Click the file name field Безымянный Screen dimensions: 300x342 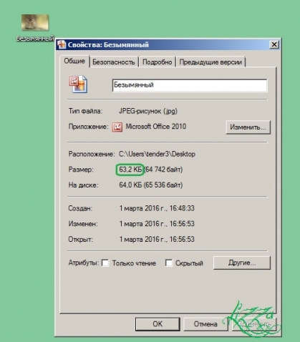pos(190,85)
